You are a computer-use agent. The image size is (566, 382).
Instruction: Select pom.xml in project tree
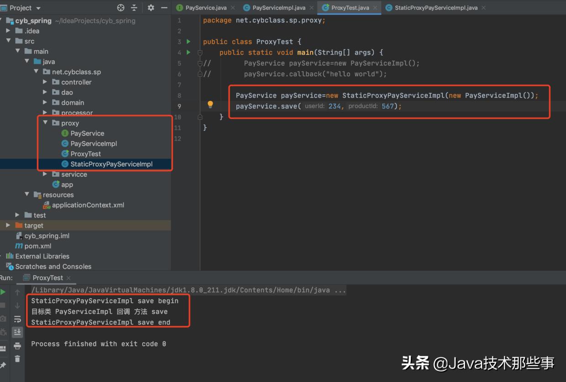point(37,246)
